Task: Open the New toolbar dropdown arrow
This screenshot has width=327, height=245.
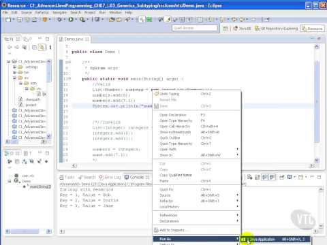Action: click(13, 20)
